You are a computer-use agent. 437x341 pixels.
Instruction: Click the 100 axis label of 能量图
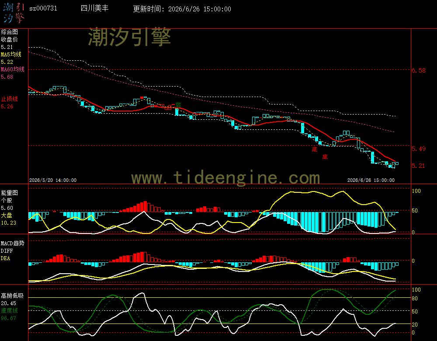click(x=416, y=191)
